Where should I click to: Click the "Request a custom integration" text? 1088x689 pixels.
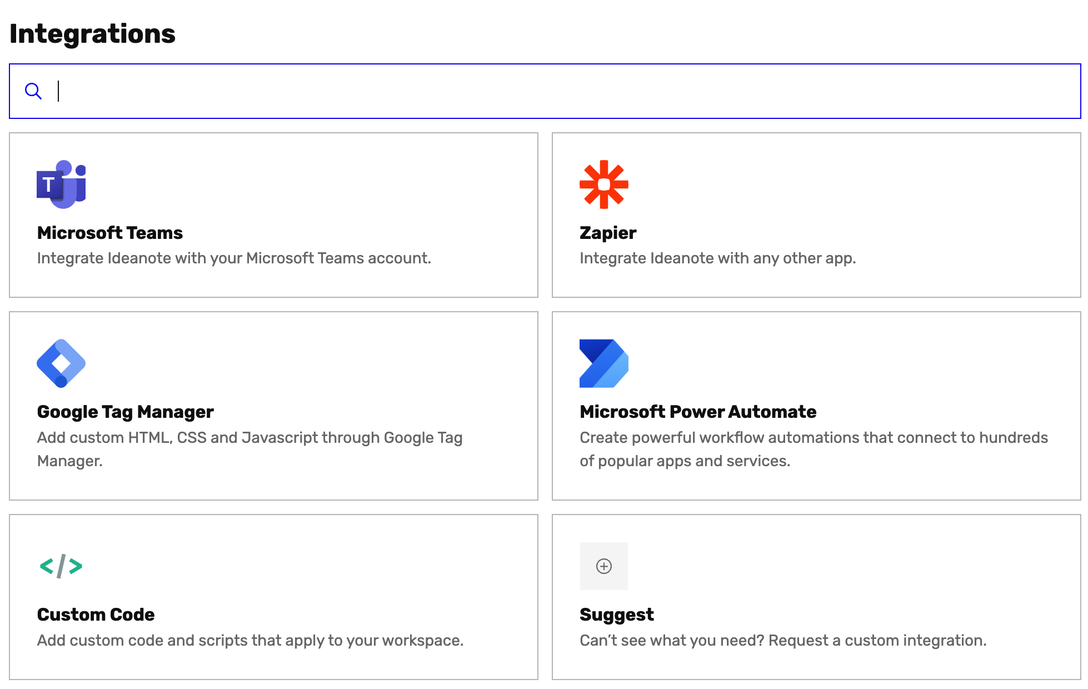[877, 641]
